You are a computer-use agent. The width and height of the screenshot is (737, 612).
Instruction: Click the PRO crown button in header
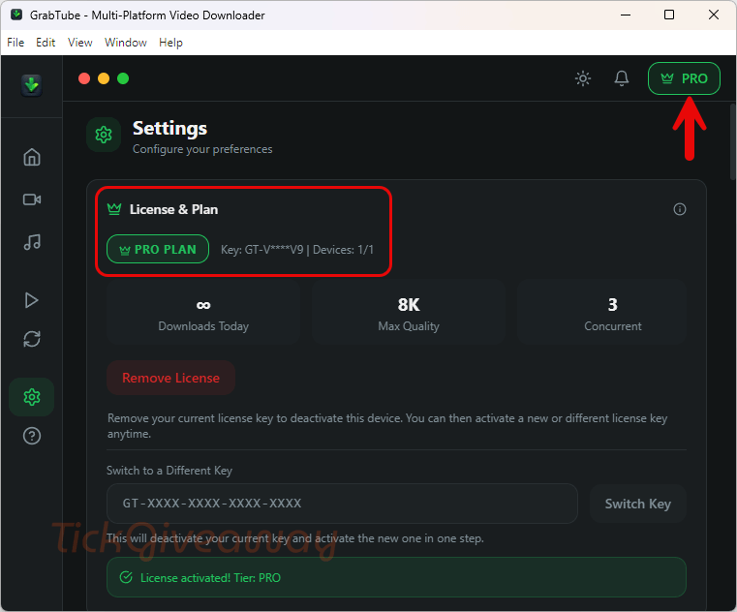click(684, 78)
